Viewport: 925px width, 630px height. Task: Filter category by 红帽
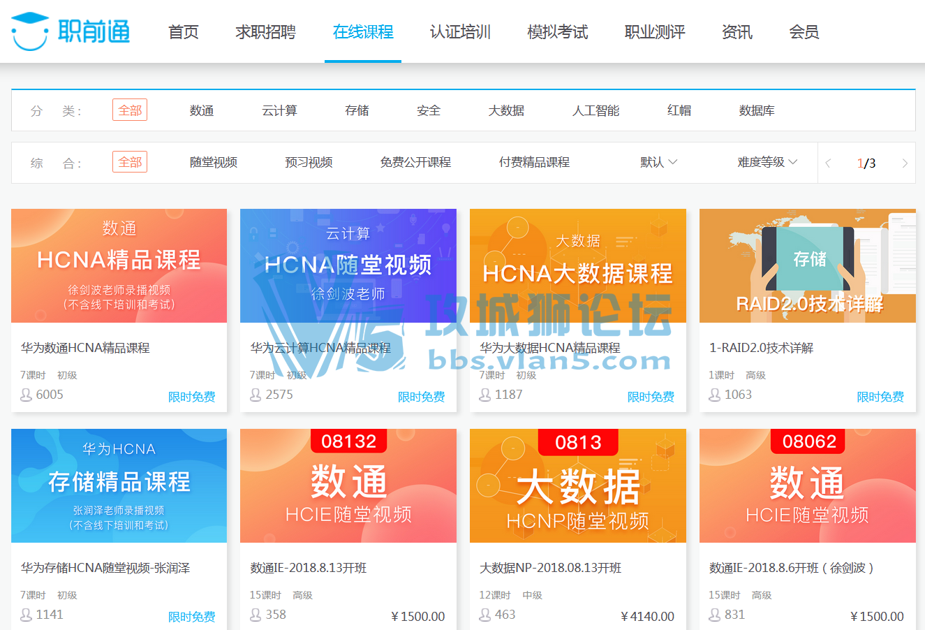click(679, 110)
